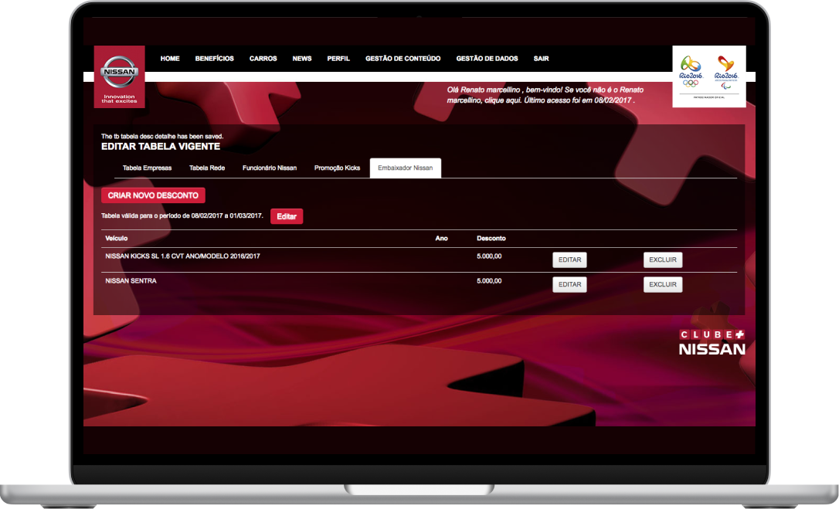
Task: Navigate to NEWS
Action: click(x=302, y=59)
